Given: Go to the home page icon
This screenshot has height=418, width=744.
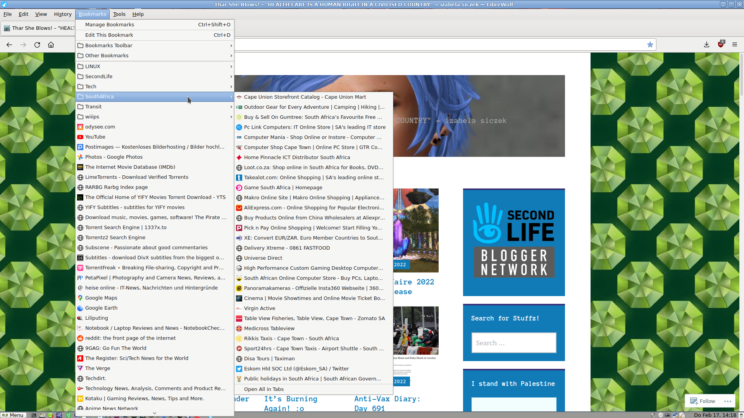Looking at the screenshot, I should 51,45.
